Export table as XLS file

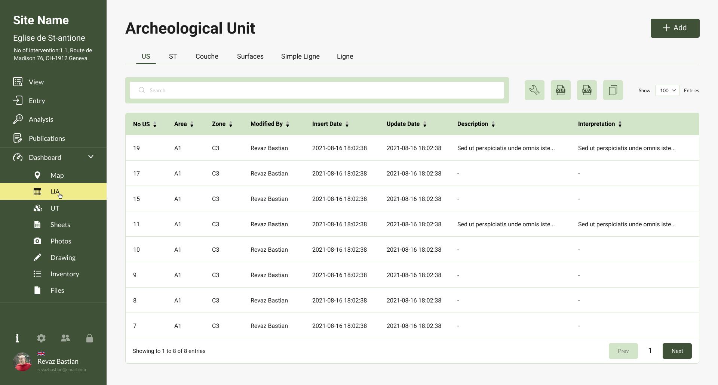coord(561,90)
